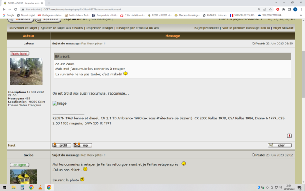Send Lafoce a private message (mp)
The image size is (305, 191).
point(82,145)
